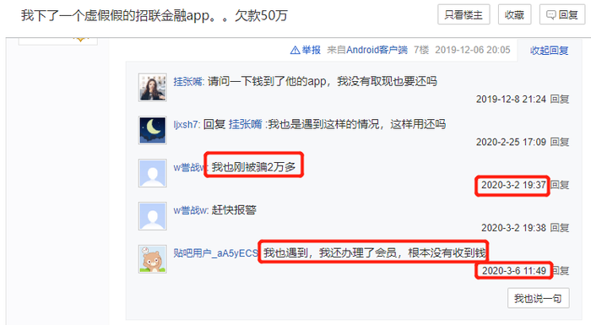Open 贴吧用户_aA5yECS username link
Image resolution: width=591 pixels, height=325 pixels.
point(215,253)
